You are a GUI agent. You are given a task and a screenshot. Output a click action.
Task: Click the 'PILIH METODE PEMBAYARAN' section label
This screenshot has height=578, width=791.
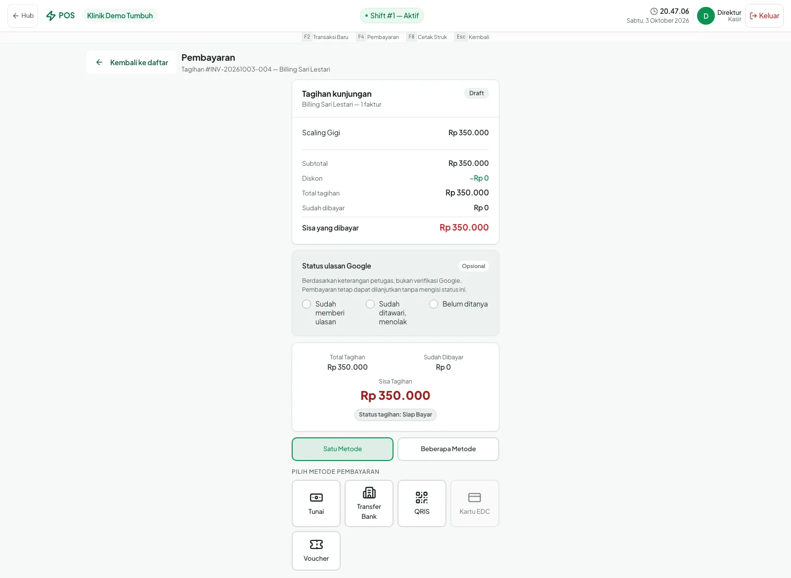(x=336, y=472)
